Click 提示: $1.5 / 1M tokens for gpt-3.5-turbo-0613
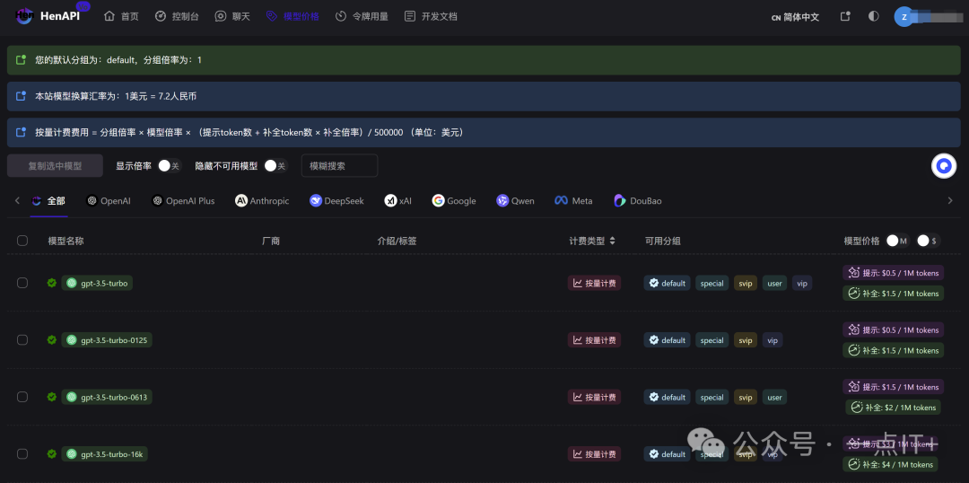The image size is (969, 483). [893, 387]
